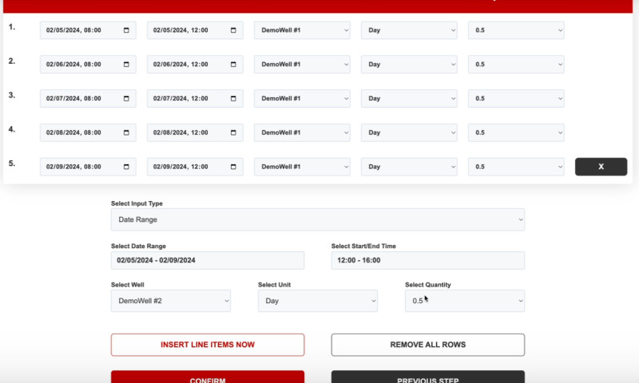The image size is (639, 383).
Task: Go back with Previous Step button
Action: 427,377
